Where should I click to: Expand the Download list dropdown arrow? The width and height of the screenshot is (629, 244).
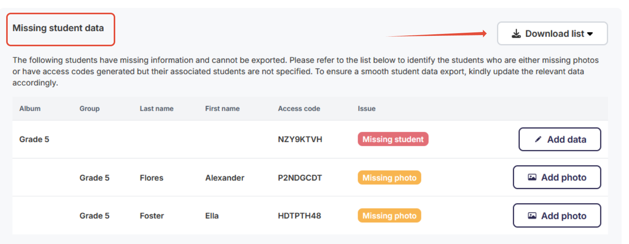[x=590, y=34]
